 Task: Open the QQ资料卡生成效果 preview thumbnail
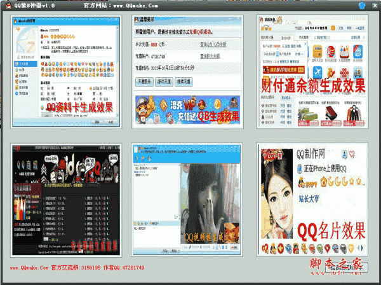pos(66,72)
